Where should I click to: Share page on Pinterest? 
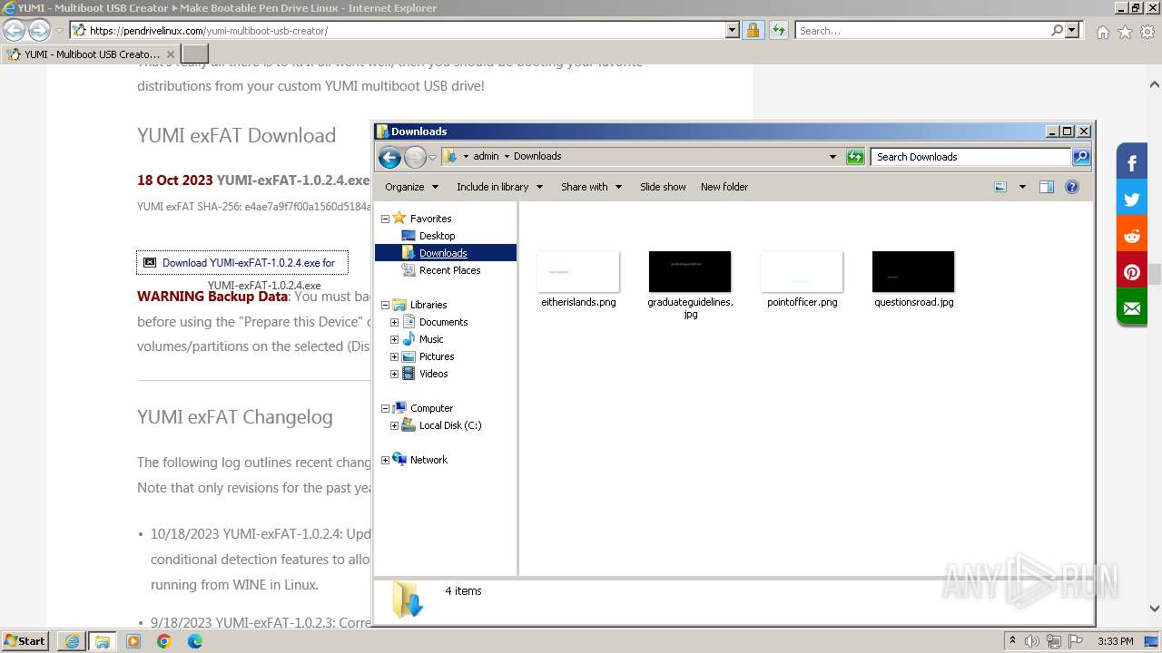pos(1132,272)
